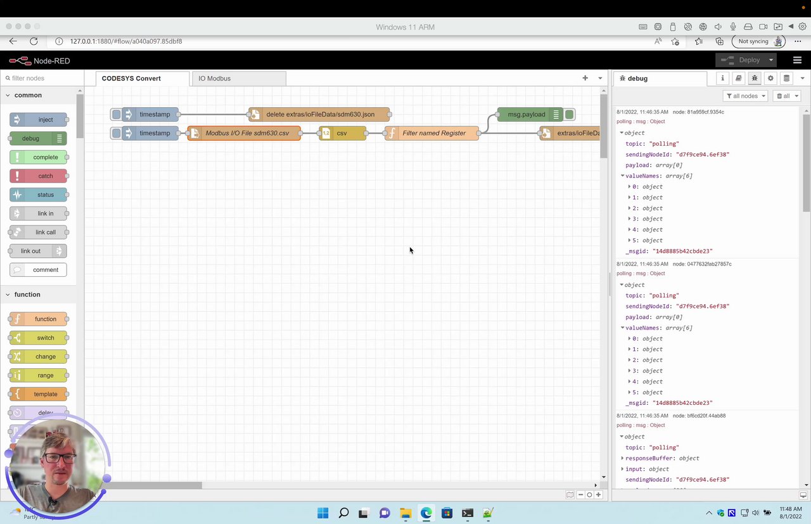Expand responseBuffer object in third debug message
811x524 pixels.
[x=623, y=459]
